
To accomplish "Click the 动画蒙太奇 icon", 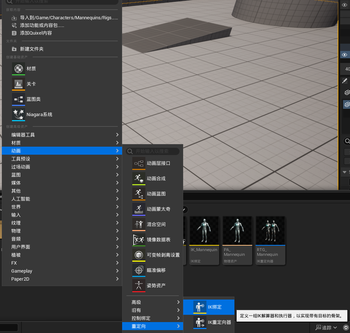I will click(x=138, y=209).
